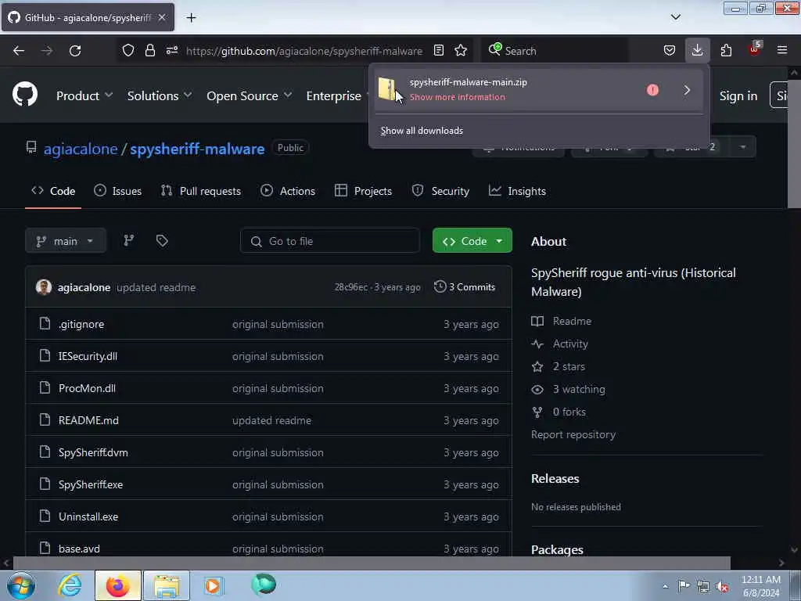Click the red download warning indicator
This screenshot has height=601, width=801.
pyautogui.click(x=652, y=90)
